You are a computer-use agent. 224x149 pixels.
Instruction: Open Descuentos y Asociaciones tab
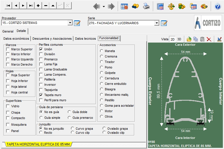[52, 39]
